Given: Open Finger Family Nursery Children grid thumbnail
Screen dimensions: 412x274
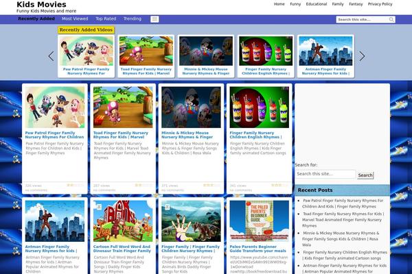Looking at the screenshot, I should click(x=260, y=108).
